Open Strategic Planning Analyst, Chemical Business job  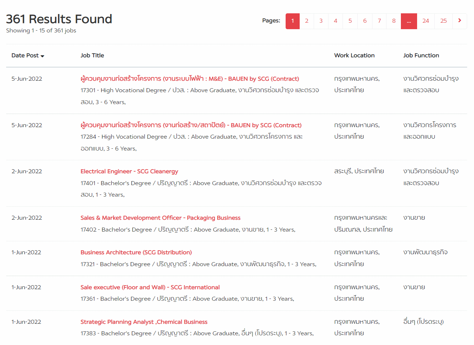click(x=144, y=322)
